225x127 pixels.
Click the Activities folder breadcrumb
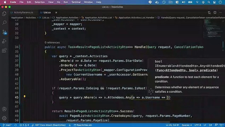tap(31, 18)
